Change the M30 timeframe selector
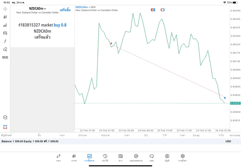The width and height of the screenshot is (241, 168). 5,58
